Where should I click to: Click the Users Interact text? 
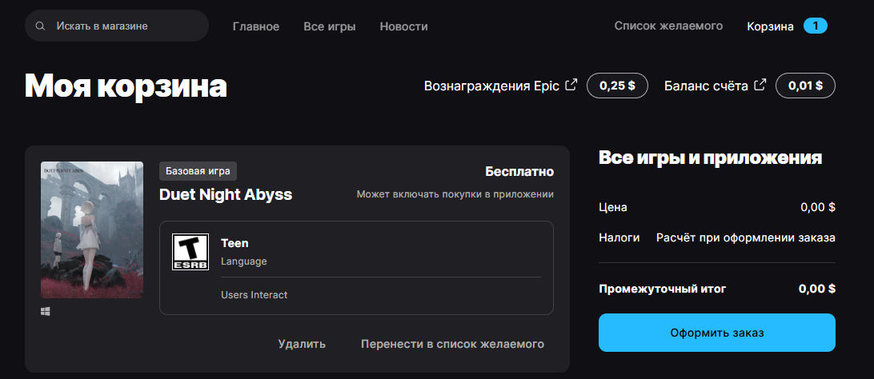255,295
